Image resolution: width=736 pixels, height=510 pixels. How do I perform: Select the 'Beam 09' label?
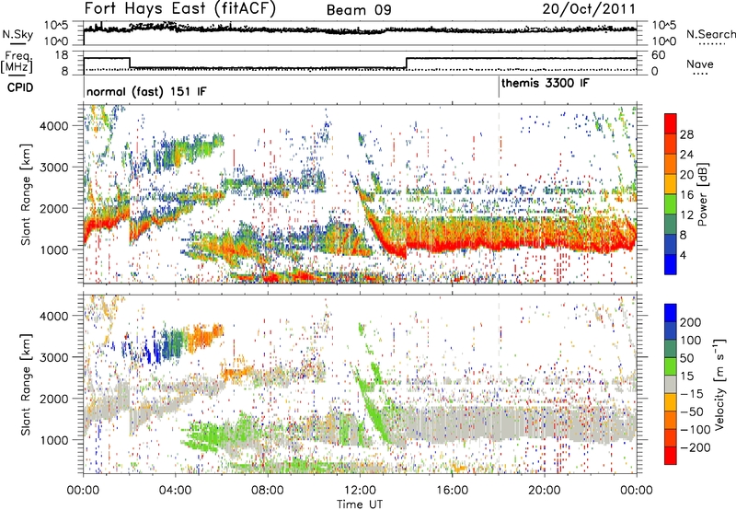[x=359, y=10]
